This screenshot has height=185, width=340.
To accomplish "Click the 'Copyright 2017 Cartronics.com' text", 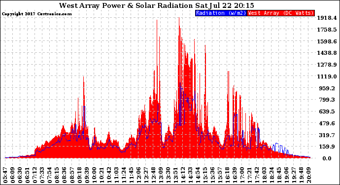I will coord(36,14).
